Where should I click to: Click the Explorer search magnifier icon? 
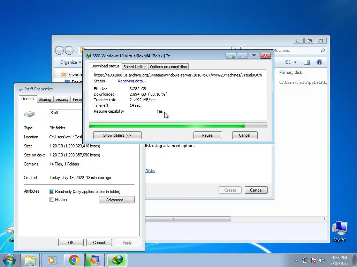[322, 50]
